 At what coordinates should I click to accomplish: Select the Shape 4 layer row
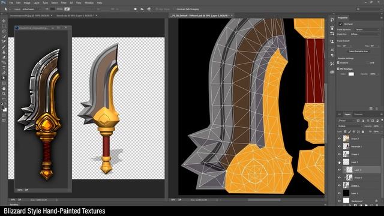coord(359,178)
